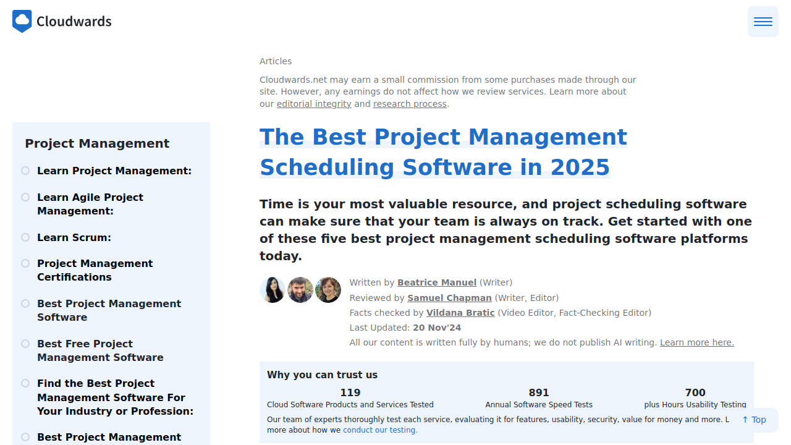The width and height of the screenshot is (791, 445).
Task: Open the research process link
Action: point(410,104)
